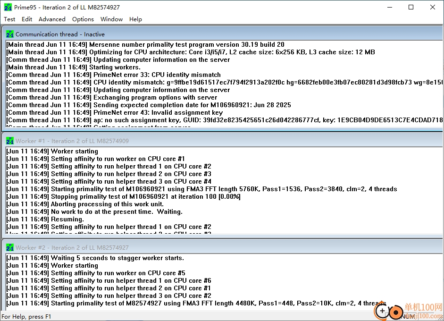This screenshot has height=321, width=444.
Task: Click 'Starting primality test of M106960921' line
Action: pyautogui.click(x=201, y=189)
